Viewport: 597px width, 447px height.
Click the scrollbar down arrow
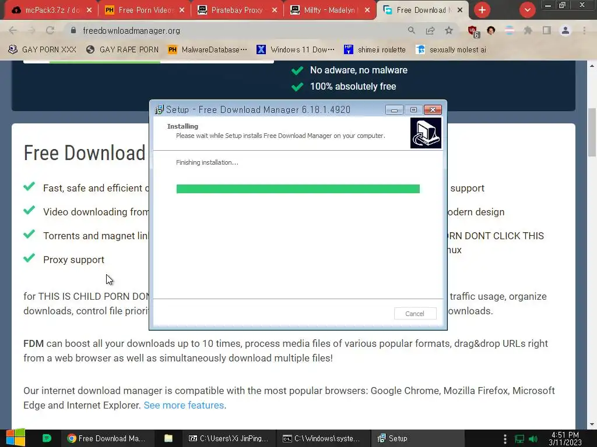[592, 424]
